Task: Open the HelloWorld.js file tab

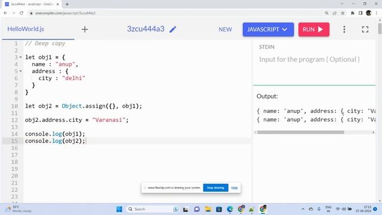Action: coord(26,29)
